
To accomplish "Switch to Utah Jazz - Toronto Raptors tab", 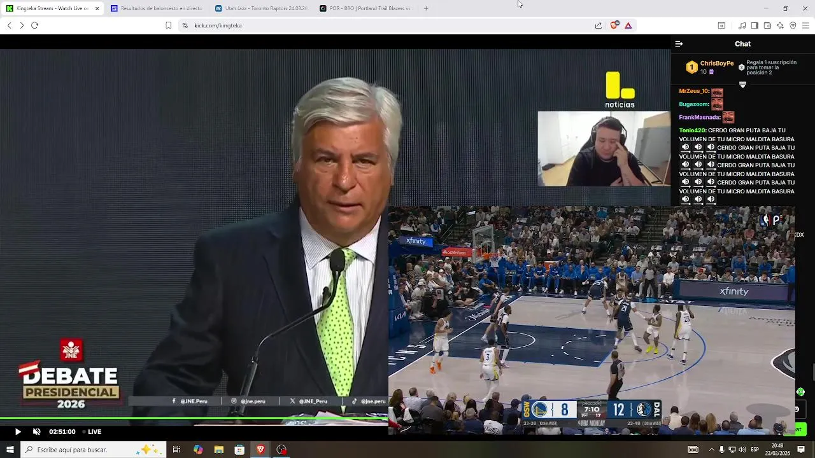I will 261,8.
